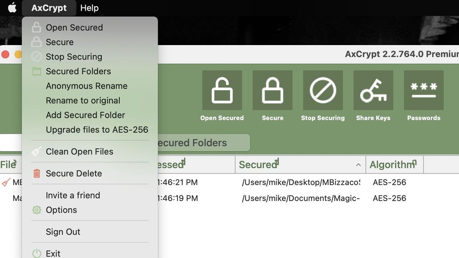Open the Apple menu

(x=11, y=8)
